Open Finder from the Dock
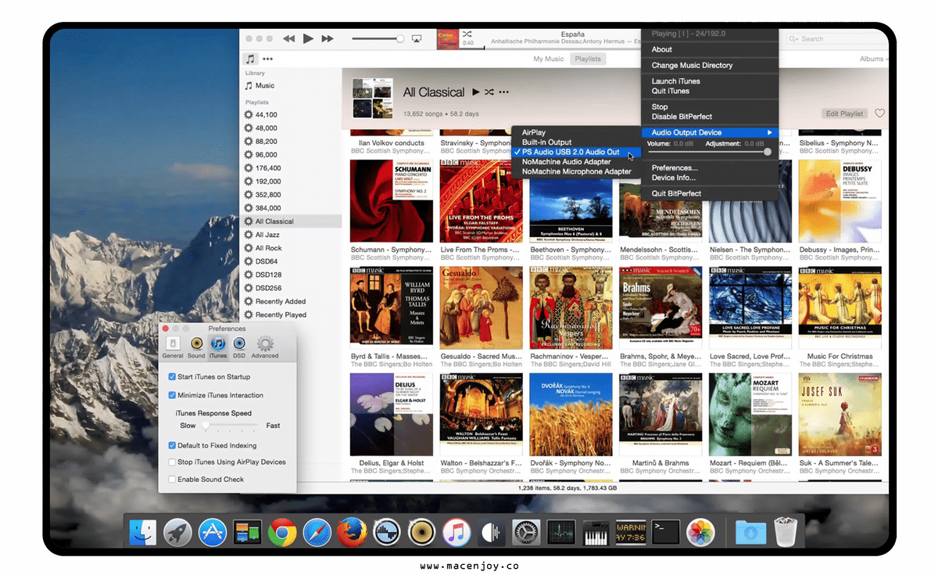The width and height of the screenshot is (938, 575). coord(143,533)
